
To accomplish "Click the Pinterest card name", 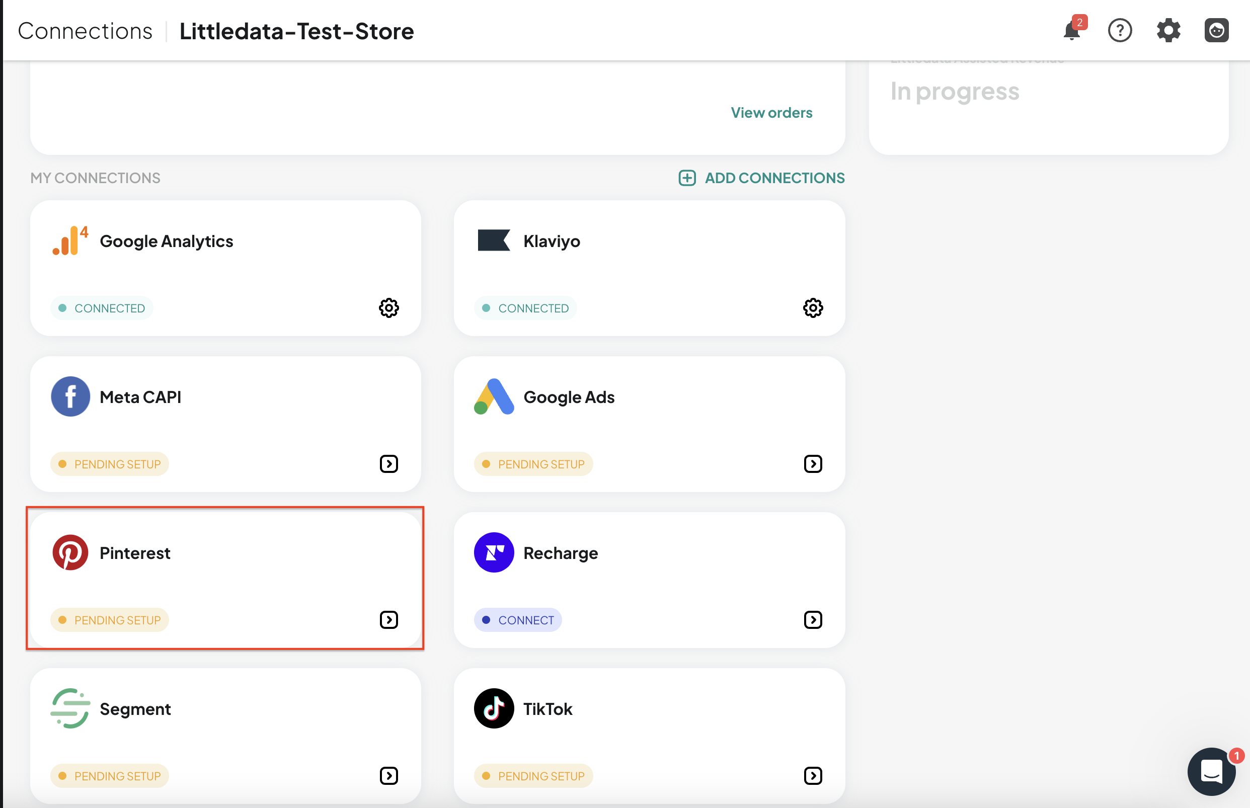I will tap(135, 552).
